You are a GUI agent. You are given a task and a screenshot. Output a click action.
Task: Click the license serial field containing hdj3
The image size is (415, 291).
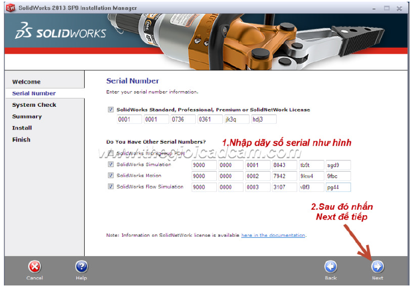point(264,119)
